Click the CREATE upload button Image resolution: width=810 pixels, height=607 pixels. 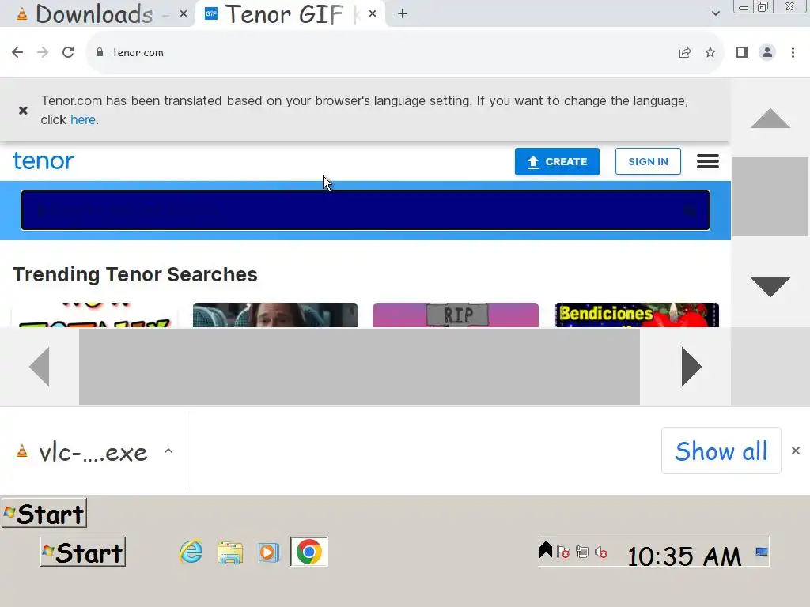557,161
